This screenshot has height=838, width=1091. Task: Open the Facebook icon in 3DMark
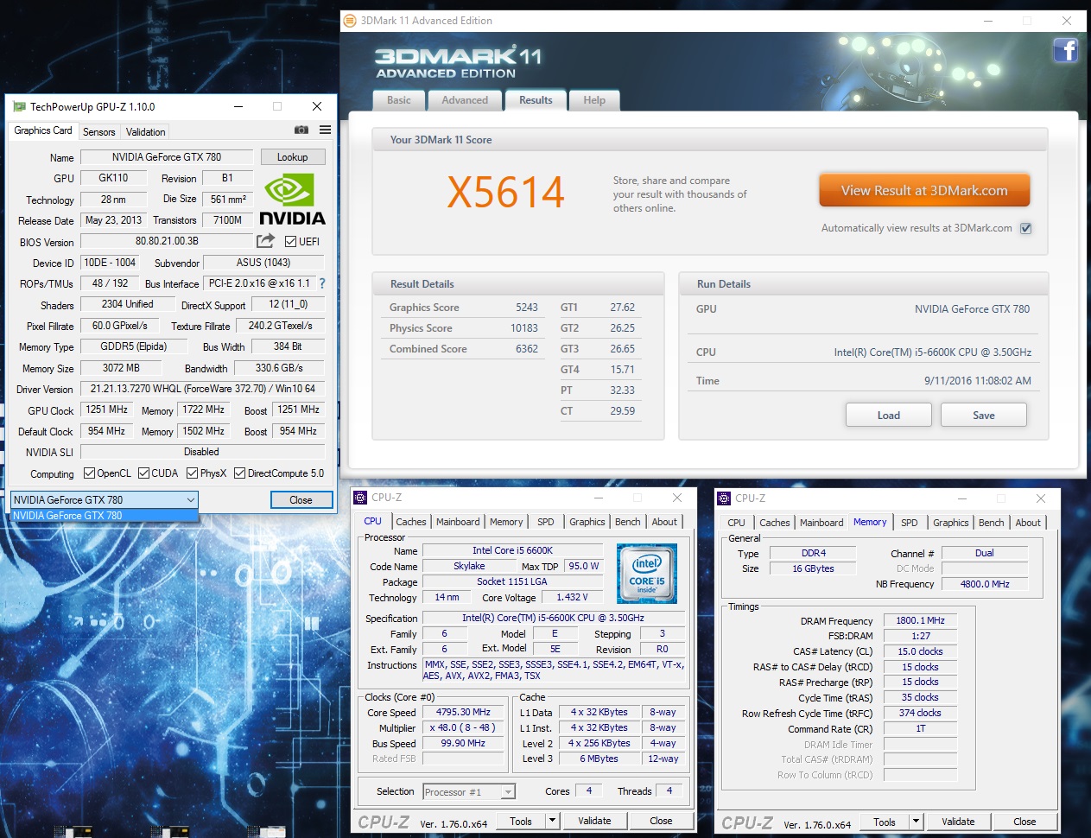point(1065,50)
